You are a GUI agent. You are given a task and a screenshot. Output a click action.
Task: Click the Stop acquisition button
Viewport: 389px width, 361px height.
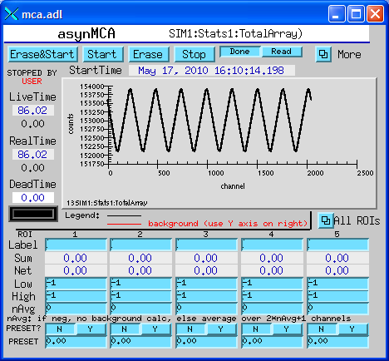pyautogui.click(x=194, y=54)
